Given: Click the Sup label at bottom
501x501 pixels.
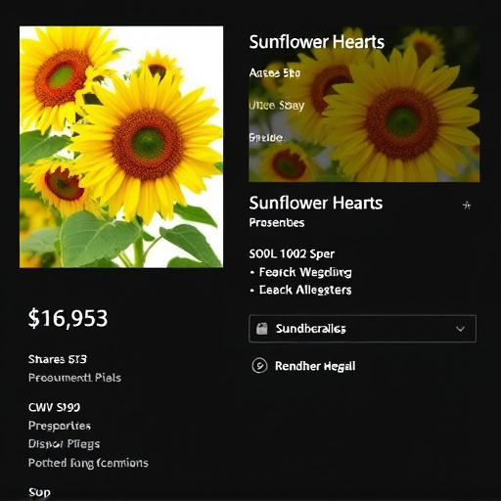Looking at the screenshot, I should coord(39,492).
